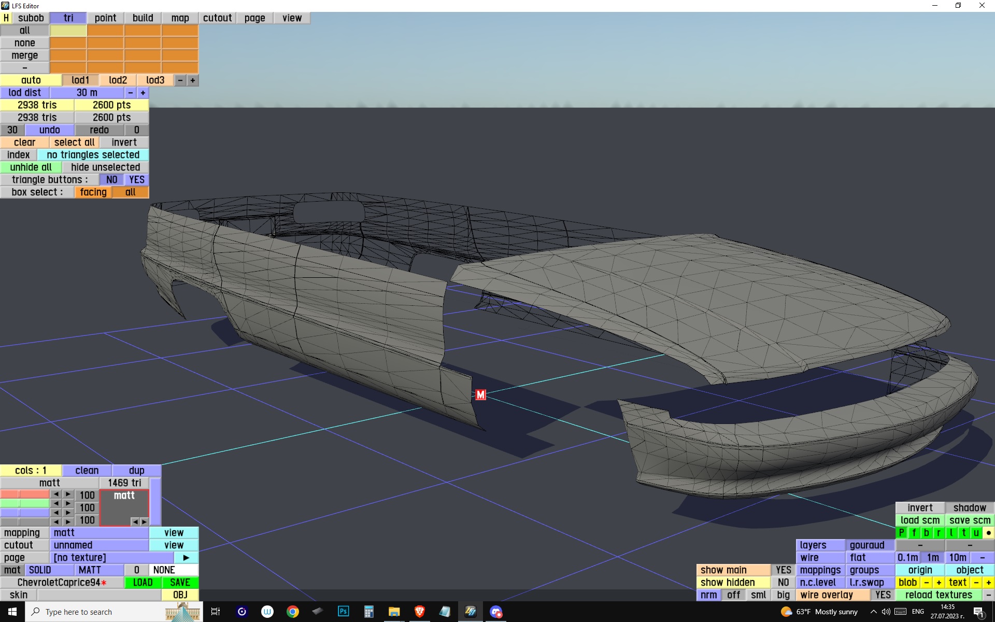Click the green SAVE button
The image size is (995, 622).
(x=180, y=583)
